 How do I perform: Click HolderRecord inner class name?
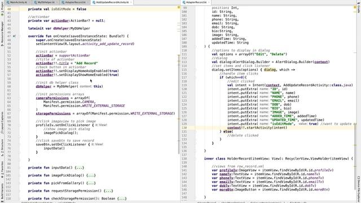239,158
